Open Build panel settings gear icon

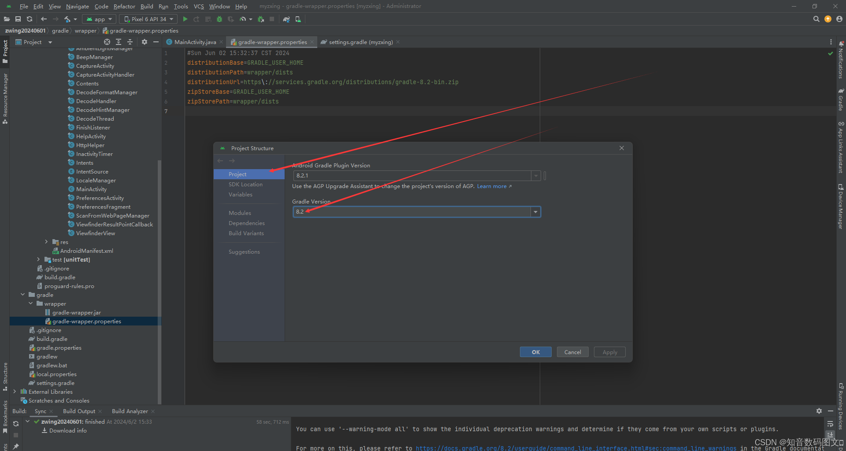pos(819,411)
